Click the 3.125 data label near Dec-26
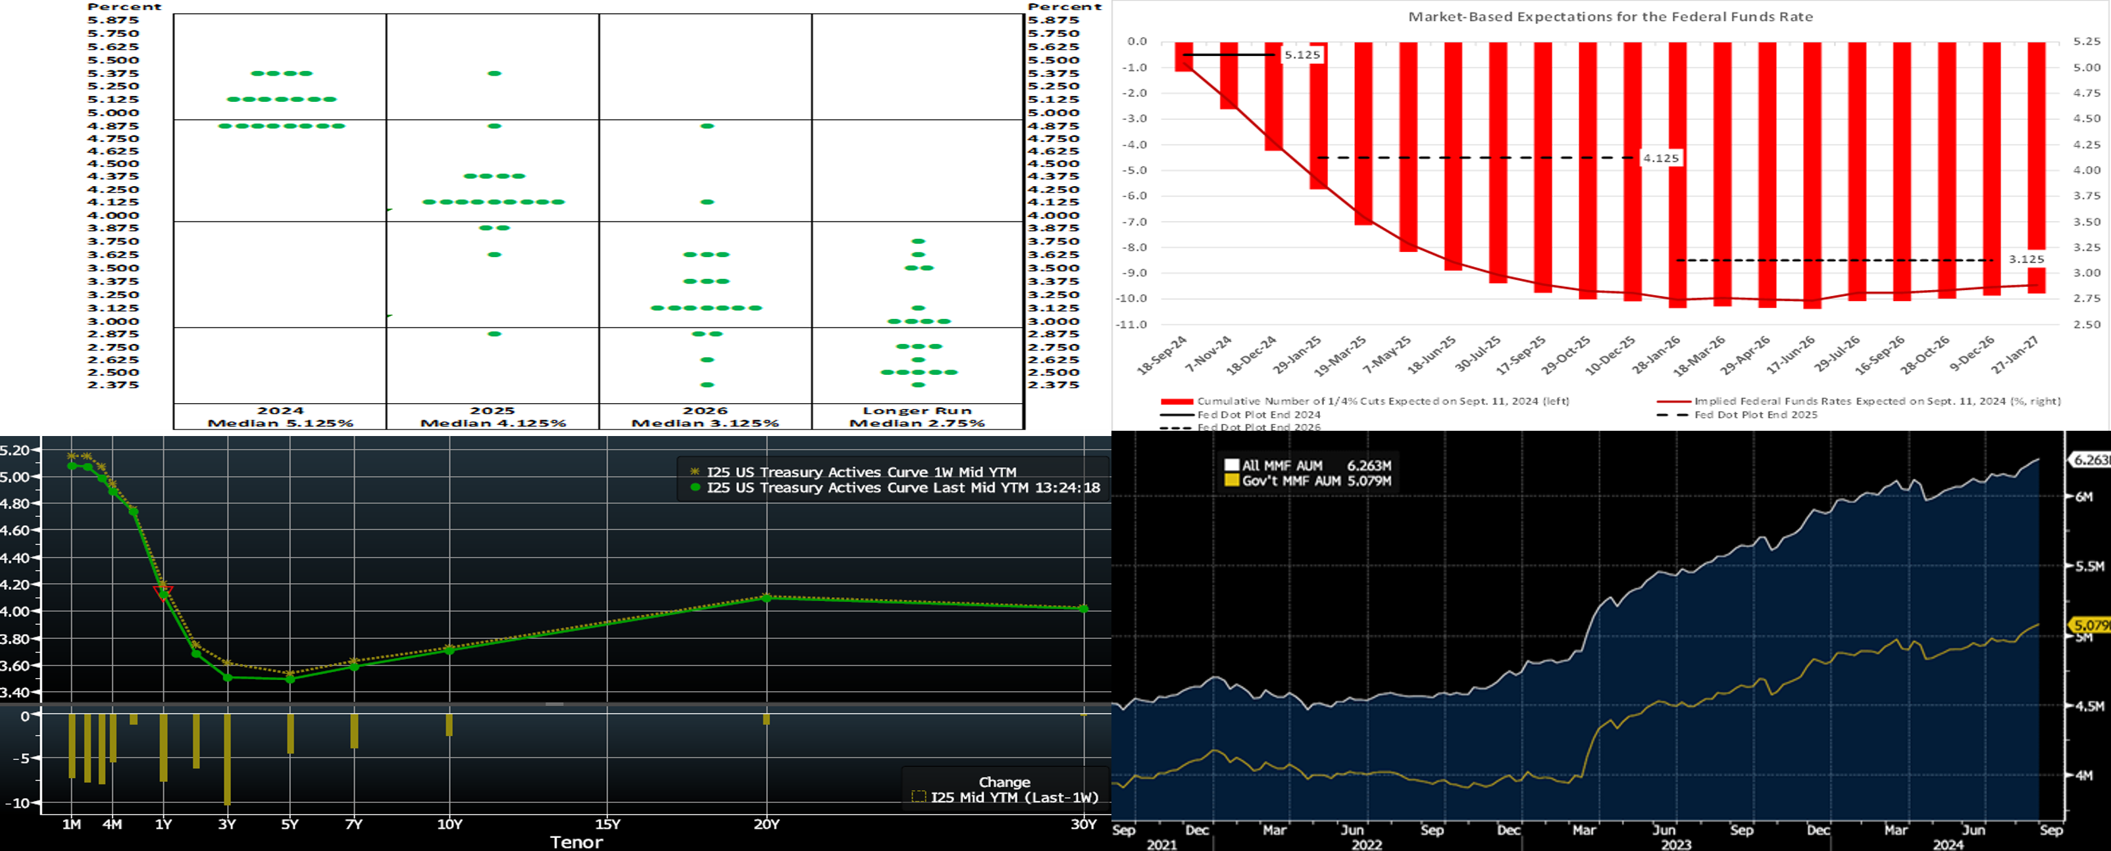Image resolution: width=2111 pixels, height=851 pixels. (2025, 260)
